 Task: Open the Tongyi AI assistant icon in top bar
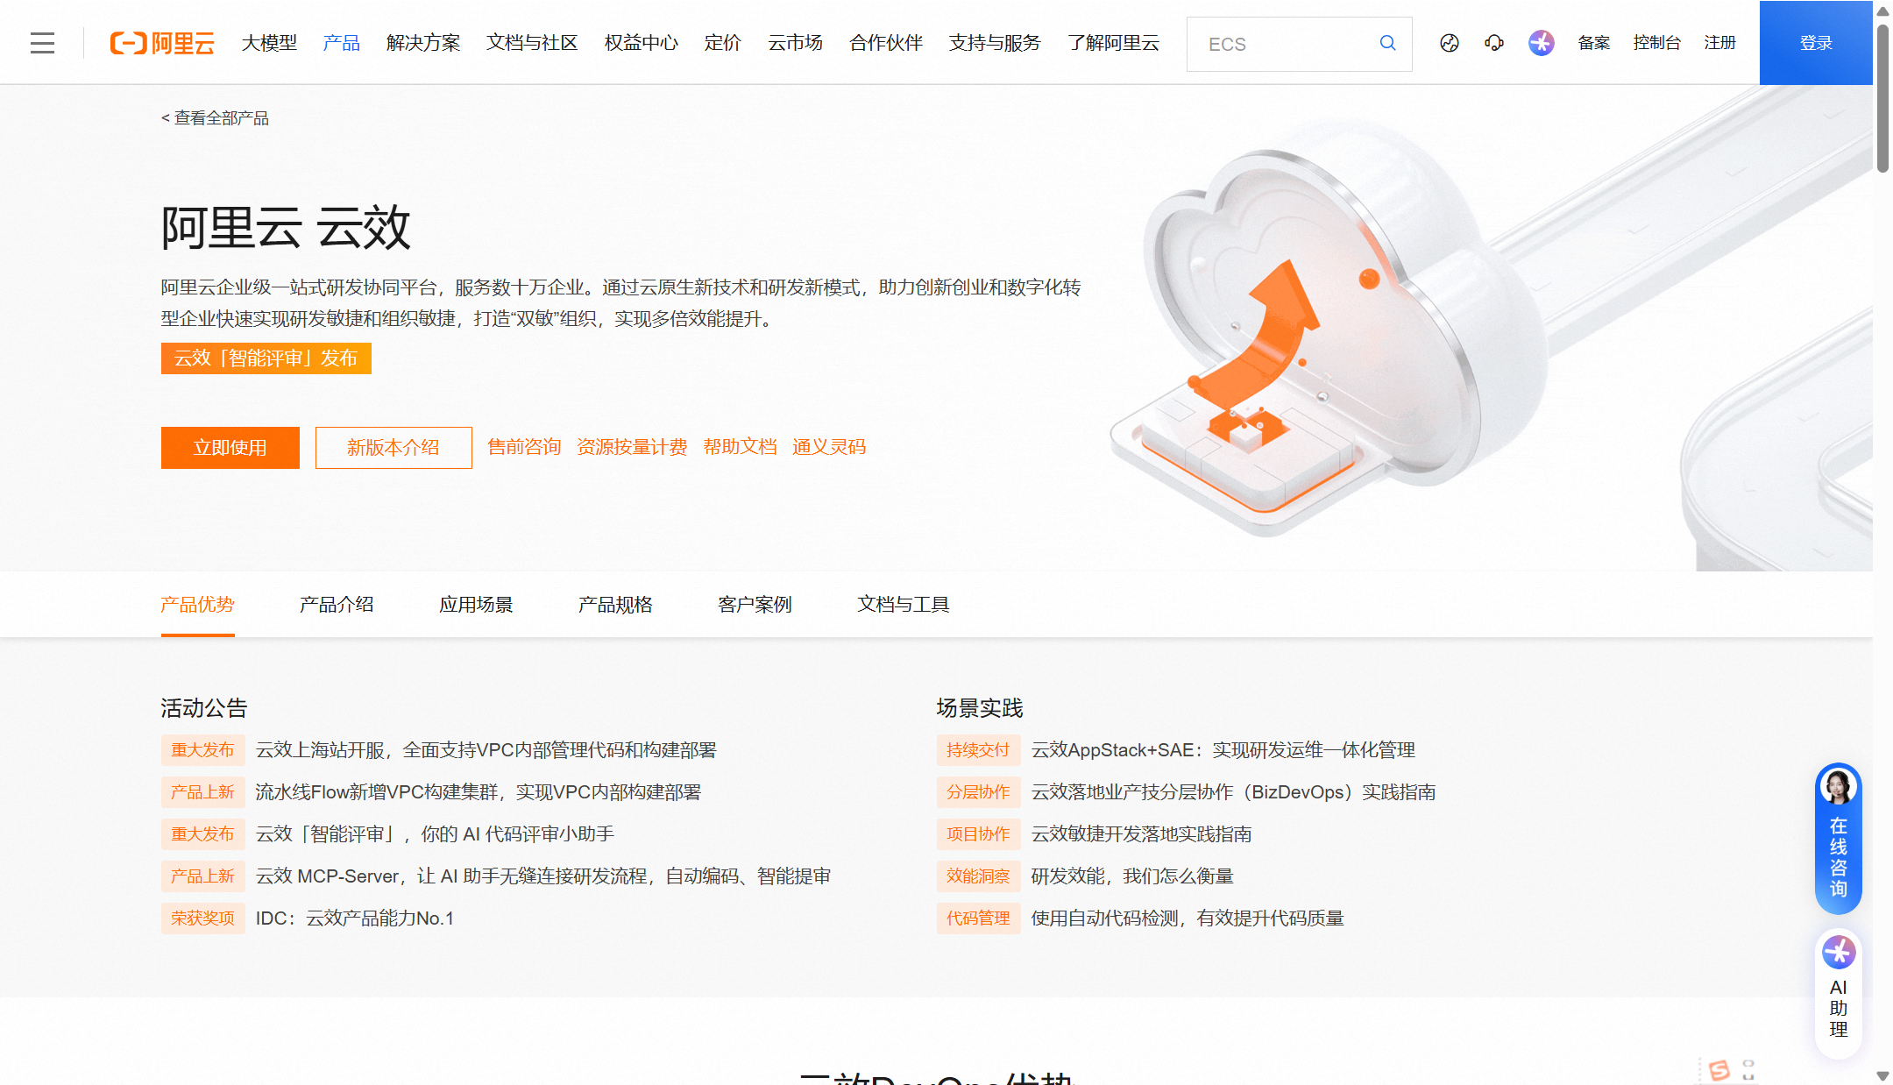[1541, 42]
